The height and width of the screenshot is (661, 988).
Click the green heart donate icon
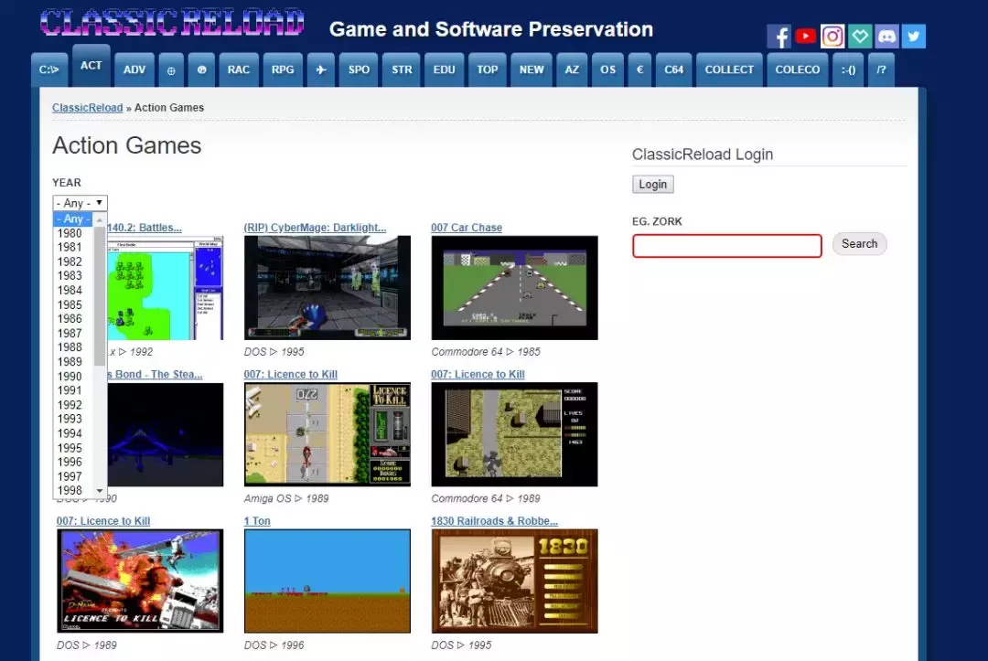[859, 37]
